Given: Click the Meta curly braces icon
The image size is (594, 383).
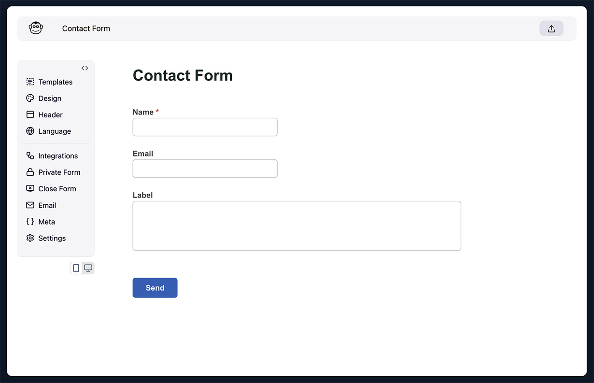Looking at the screenshot, I should 30,221.
